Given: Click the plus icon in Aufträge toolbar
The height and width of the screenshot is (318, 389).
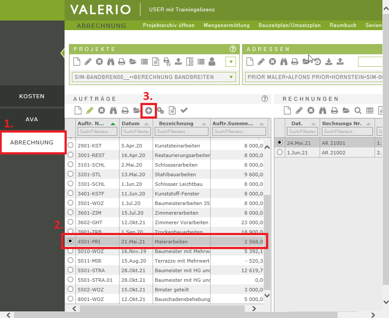Looking at the screenshot, I should point(149,111).
